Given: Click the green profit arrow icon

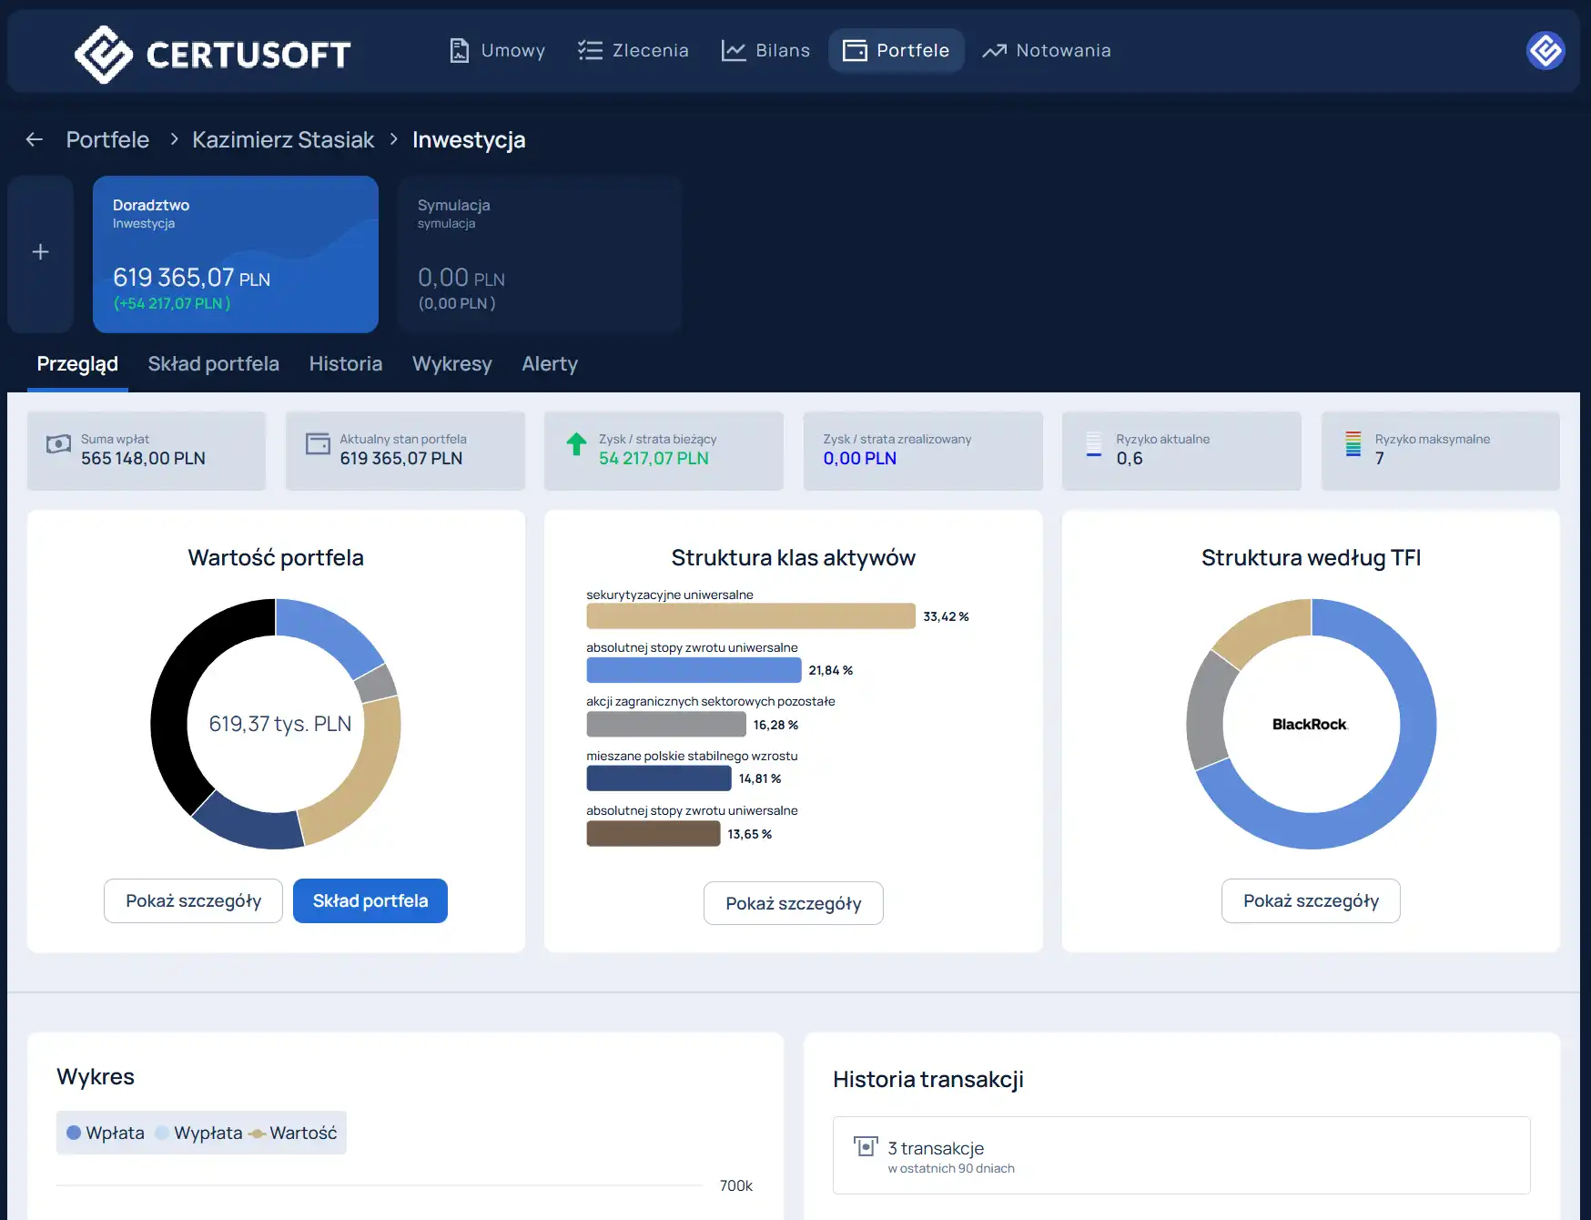Looking at the screenshot, I should click(576, 444).
